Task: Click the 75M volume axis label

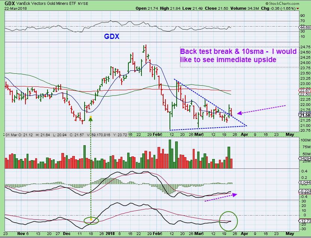Action: [x=306, y=147]
